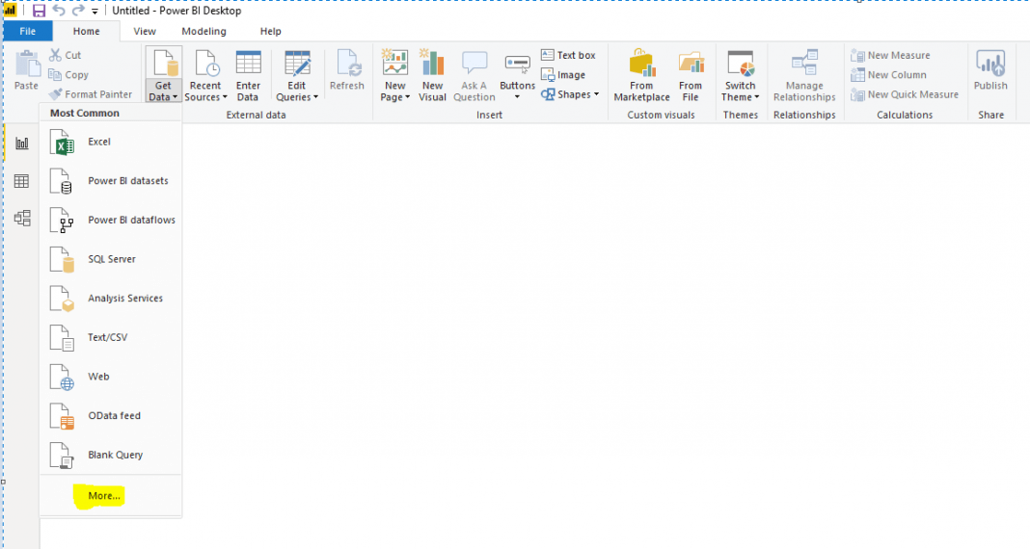The height and width of the screenshot is (549, 1030).
Task: Insert a Text box
Action: coord(568,55)
